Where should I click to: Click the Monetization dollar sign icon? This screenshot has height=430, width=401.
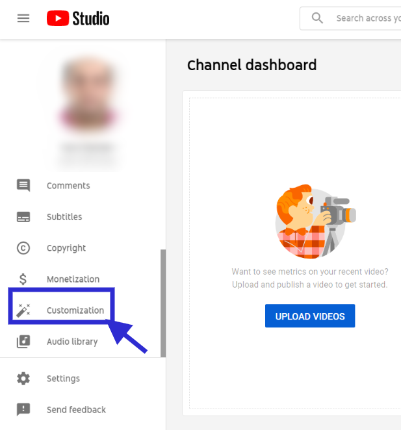(x=23, y=279)
